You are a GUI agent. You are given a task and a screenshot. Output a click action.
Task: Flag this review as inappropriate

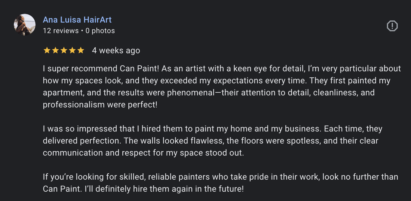392,26
